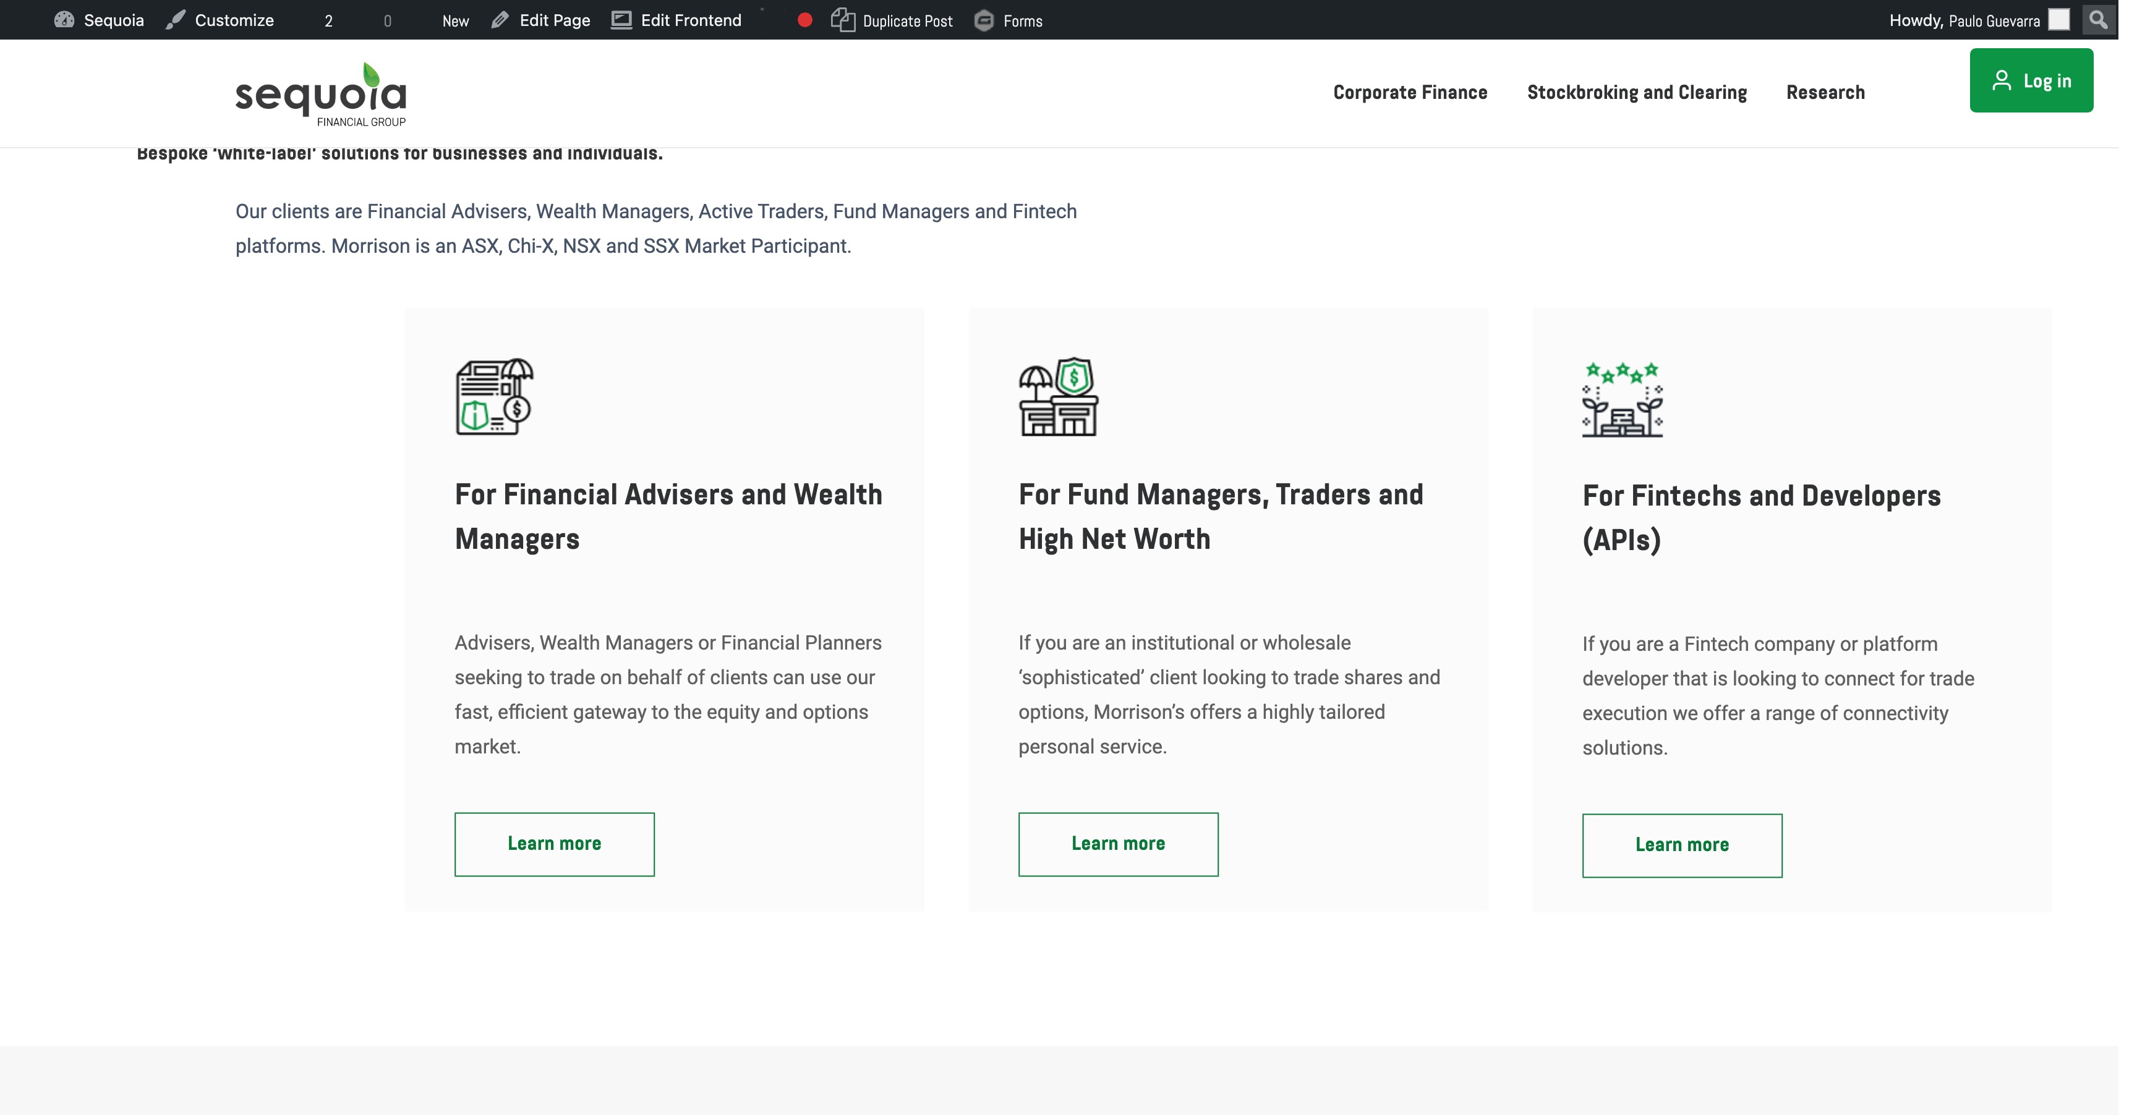The image size is (2137, 1115).
Task: Open the Forms admin bar icon
Action: click(984, 20)
